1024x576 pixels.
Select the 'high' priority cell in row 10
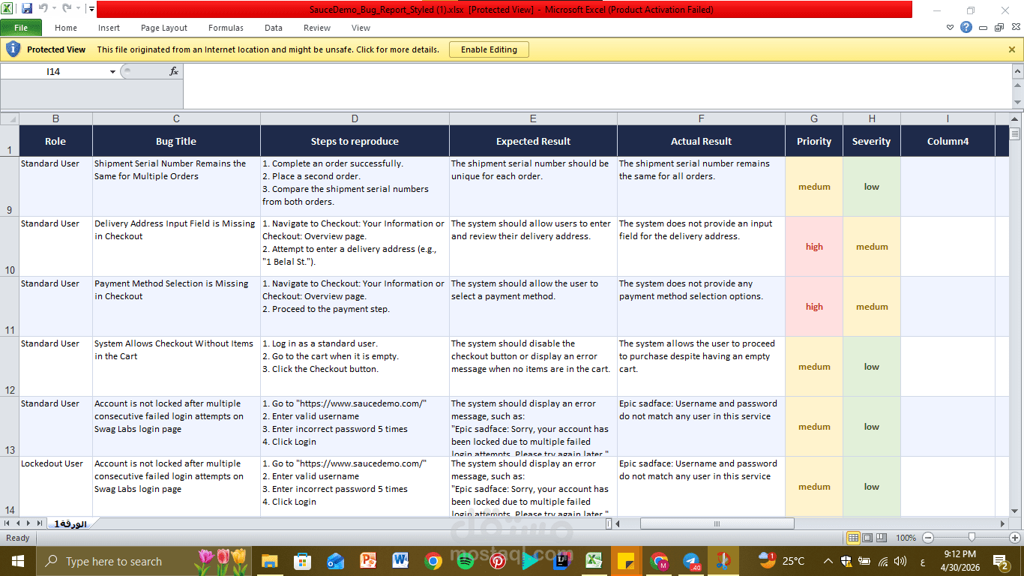(814, 247)
